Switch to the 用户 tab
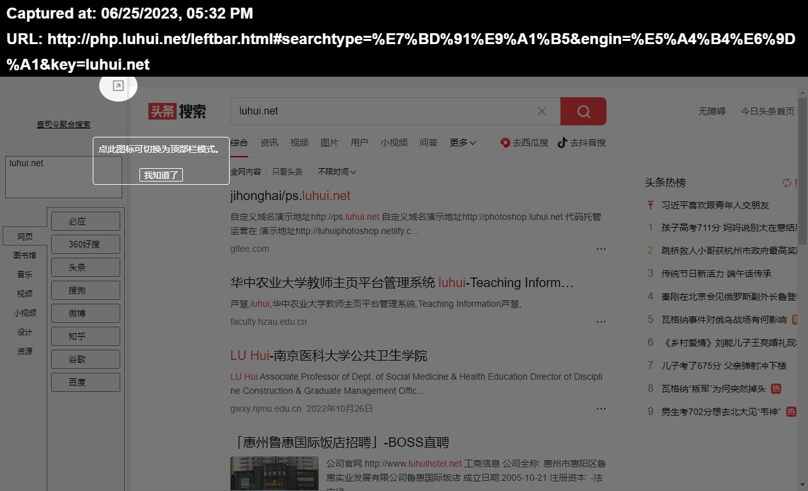This screenshot has height=491, width=808. (360, 143)
